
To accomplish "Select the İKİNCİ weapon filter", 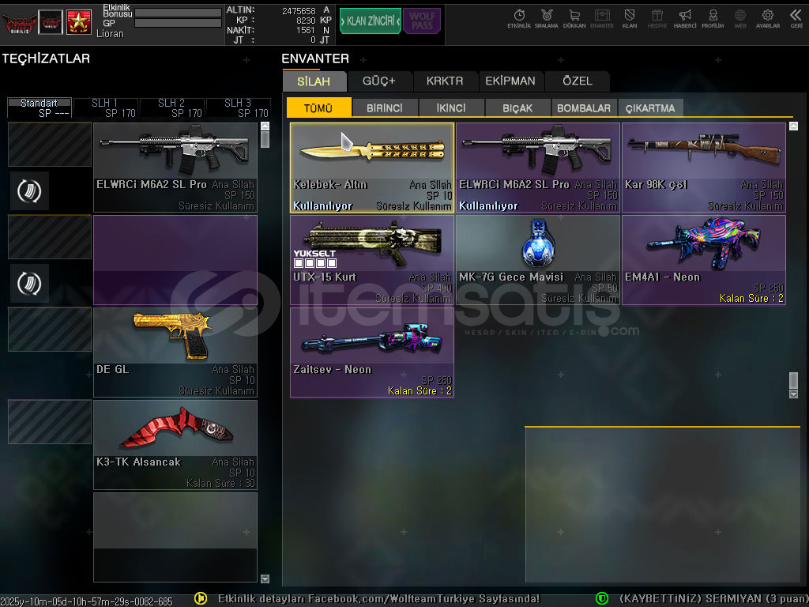I will click(451, 107).
